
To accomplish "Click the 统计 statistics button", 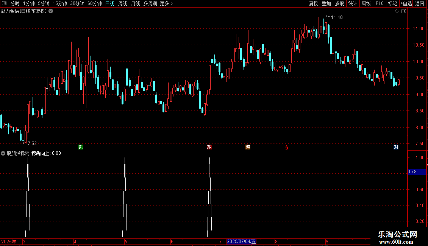I will pyautogui.click(x=353, y=3).
